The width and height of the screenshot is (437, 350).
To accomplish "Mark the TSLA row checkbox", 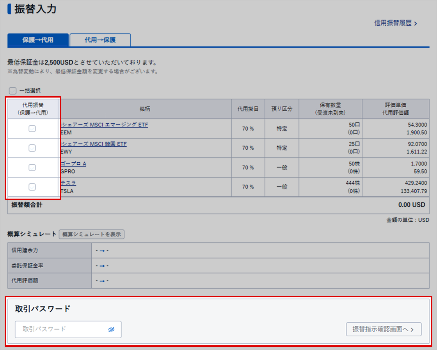I will tap(32, 187).
